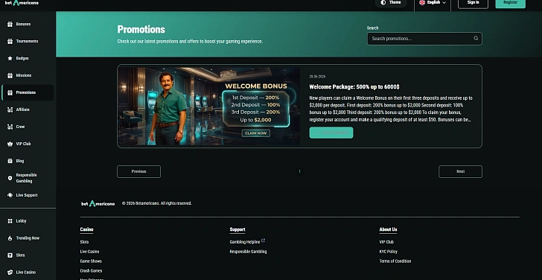Open footer Slots link

point(84,242)
